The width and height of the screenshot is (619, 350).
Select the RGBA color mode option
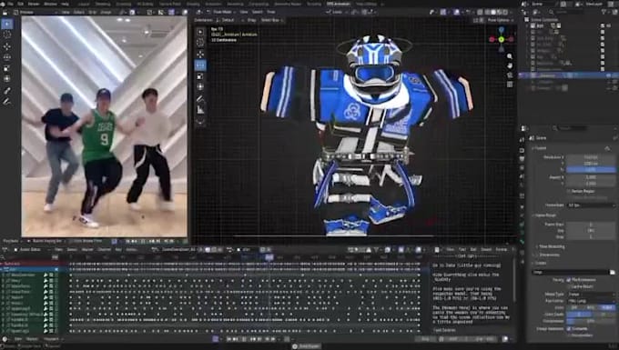coord(607,307)
